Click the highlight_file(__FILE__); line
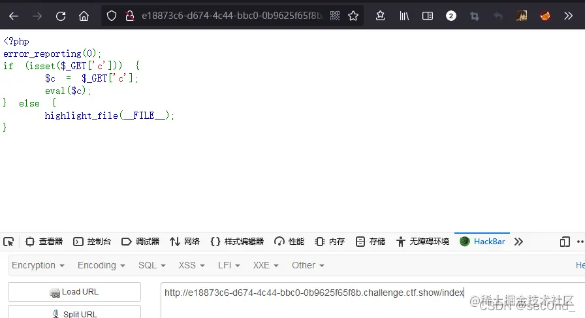 tap(109, 116)
